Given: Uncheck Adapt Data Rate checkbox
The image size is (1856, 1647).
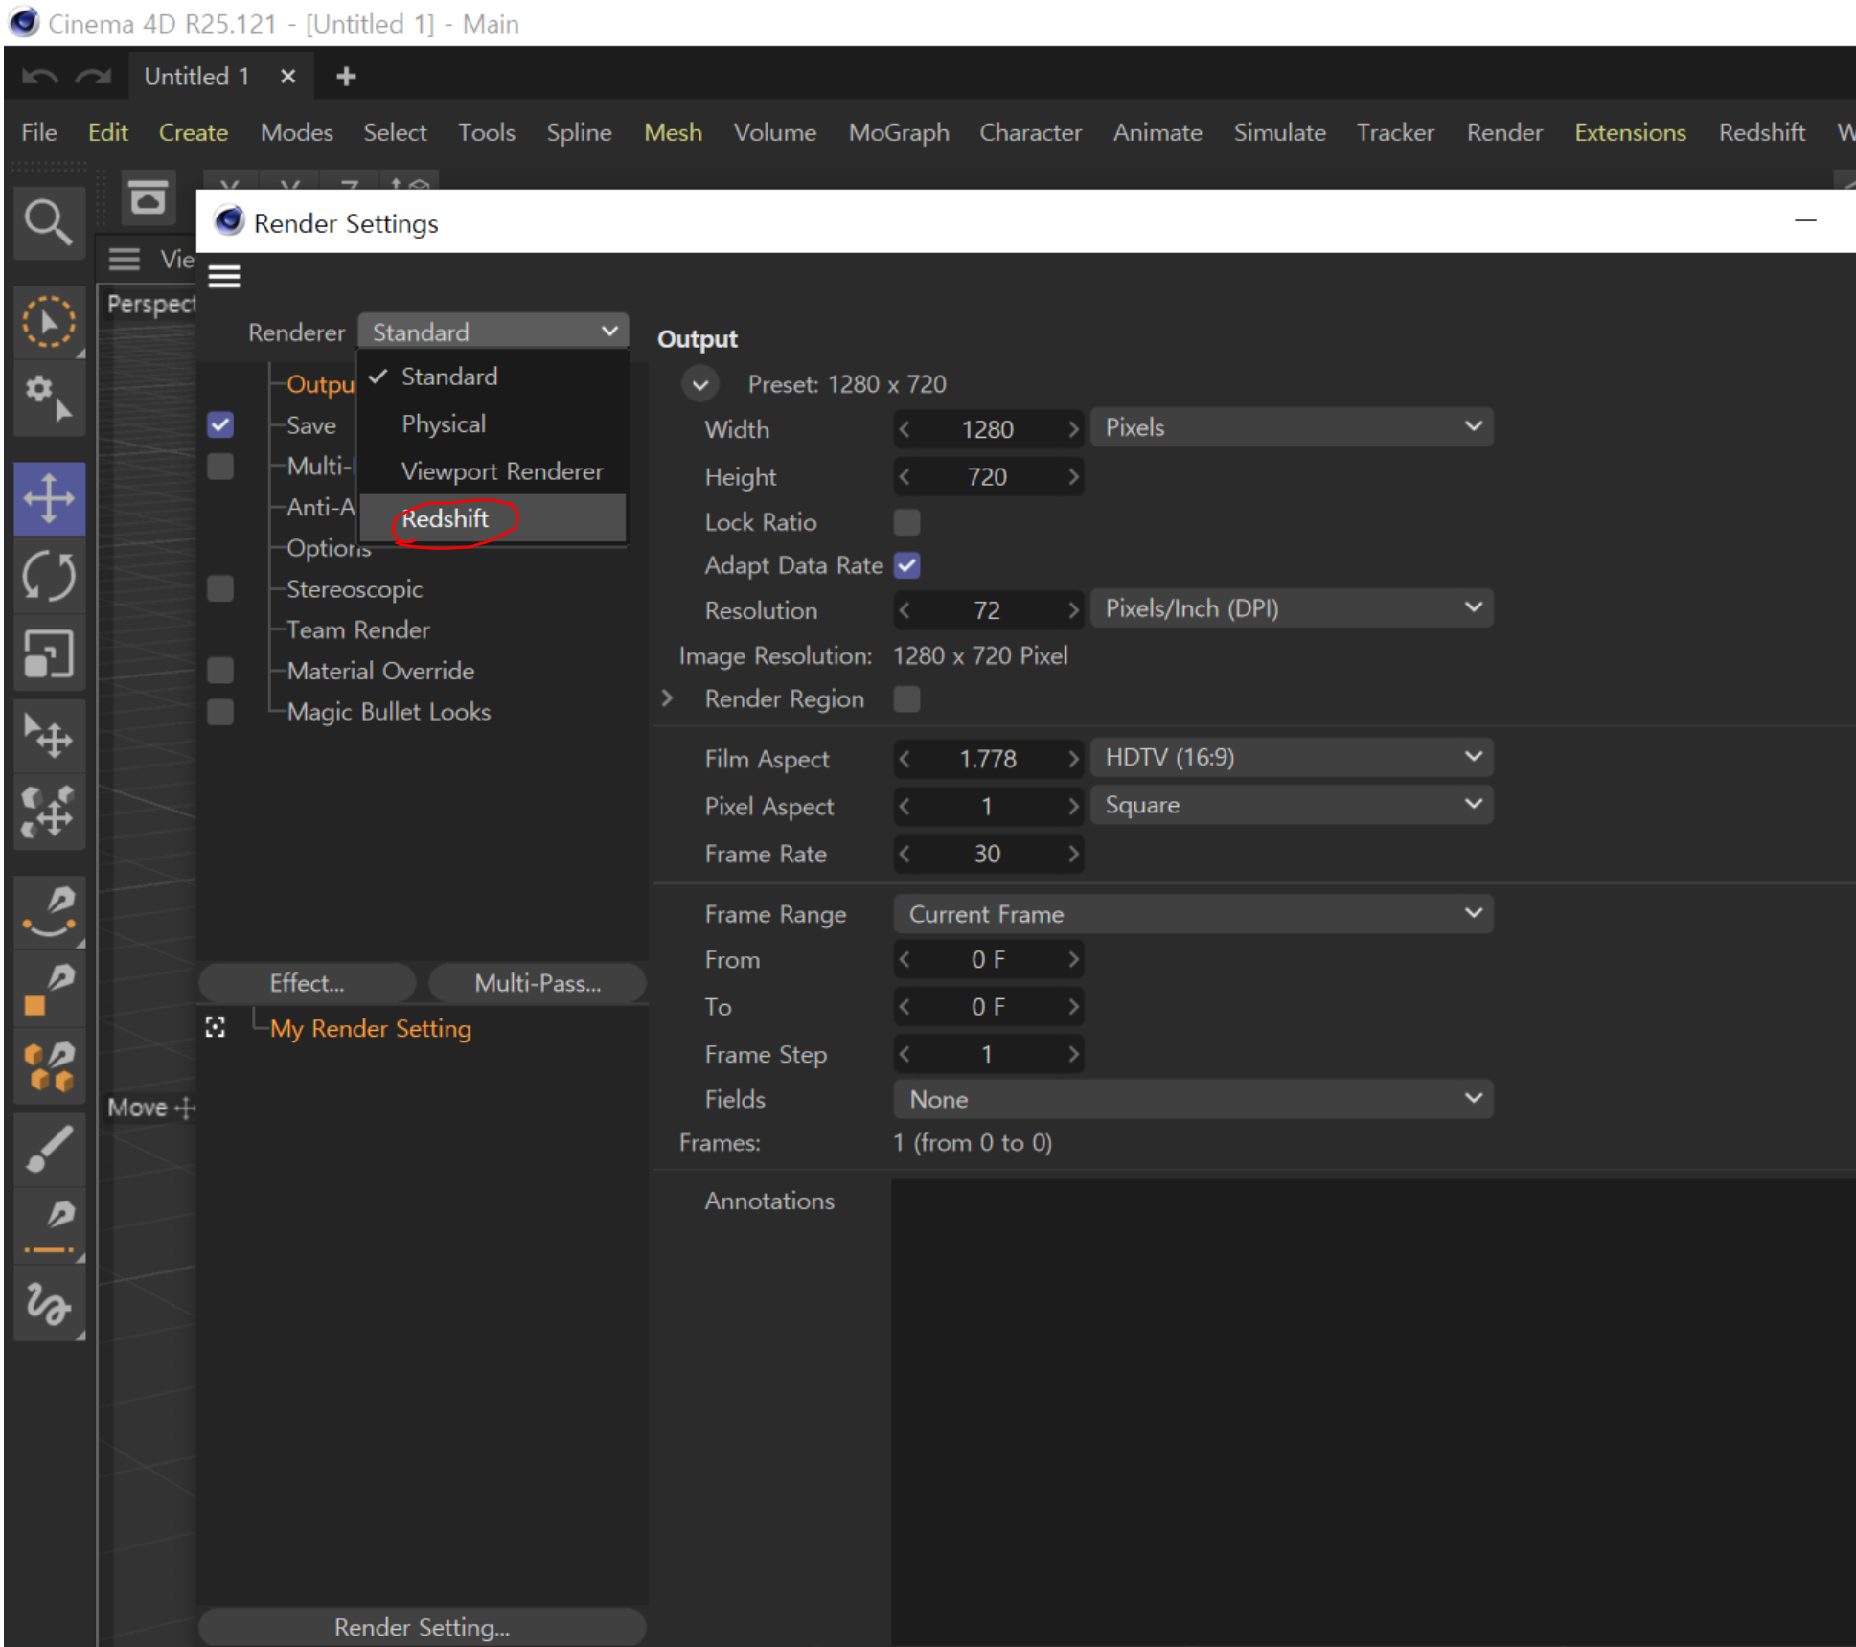Looking at the screenshot, I should pos(906,565).
